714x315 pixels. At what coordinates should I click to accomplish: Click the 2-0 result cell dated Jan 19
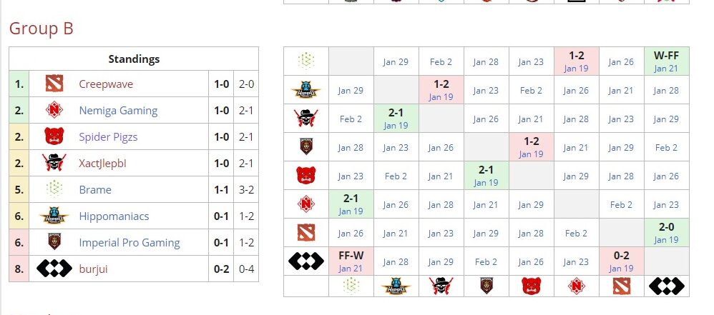coord(666,233)
